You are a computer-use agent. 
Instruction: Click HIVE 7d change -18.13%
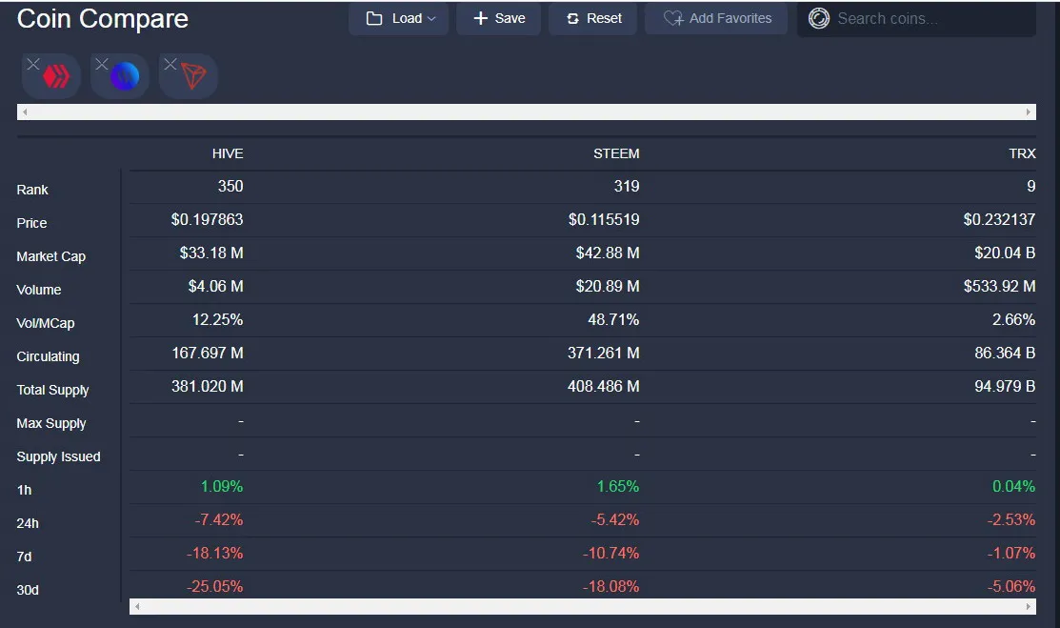pos(214,553)
